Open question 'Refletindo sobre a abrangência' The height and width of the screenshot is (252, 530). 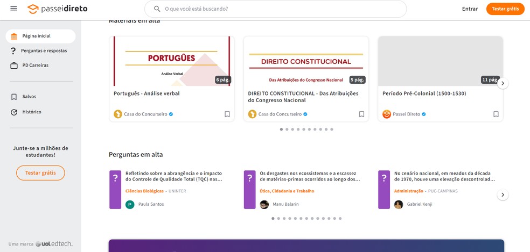point(174,176)
